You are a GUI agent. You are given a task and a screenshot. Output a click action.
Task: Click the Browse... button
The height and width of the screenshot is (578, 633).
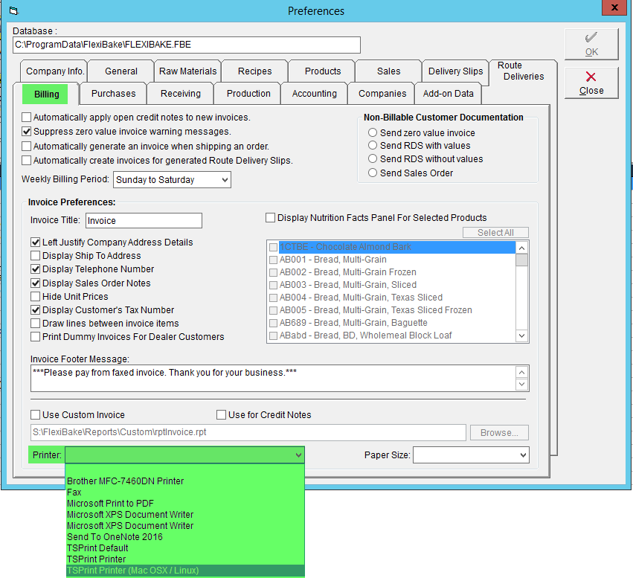pyautogui.click(x=499, y=433)
